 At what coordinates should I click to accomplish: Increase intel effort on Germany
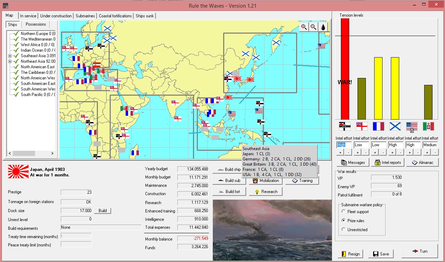[x=341, y=152]
